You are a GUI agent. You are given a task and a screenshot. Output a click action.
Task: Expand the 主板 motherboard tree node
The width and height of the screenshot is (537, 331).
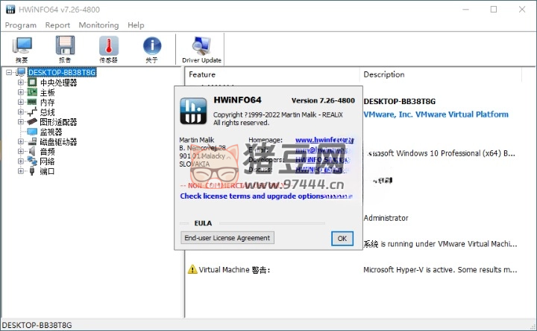pyautogui.click(x=21, y=92)
